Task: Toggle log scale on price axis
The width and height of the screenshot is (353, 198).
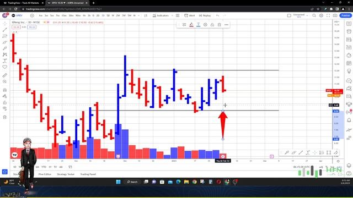Action: point(333,167)
